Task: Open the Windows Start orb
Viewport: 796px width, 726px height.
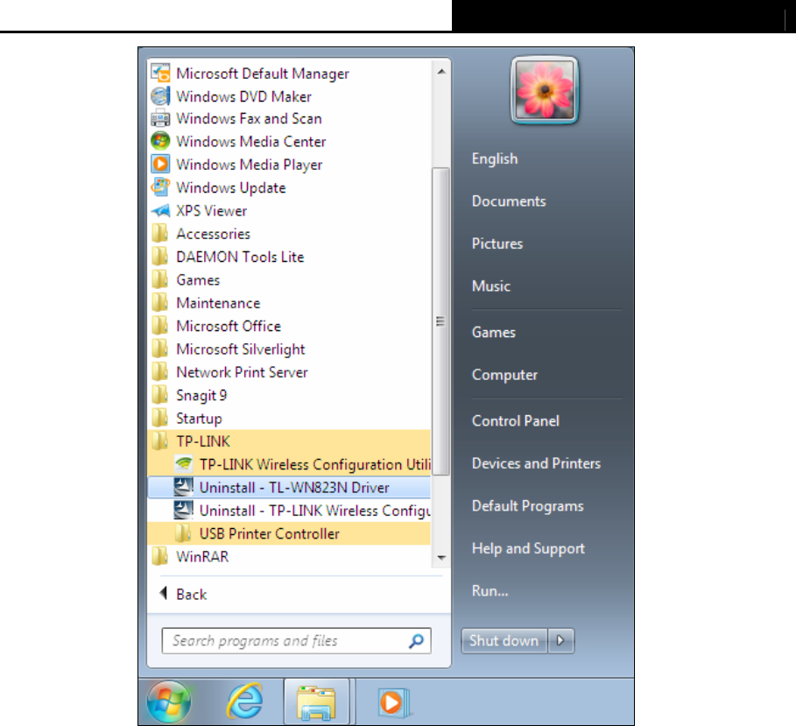Action: 168,702
